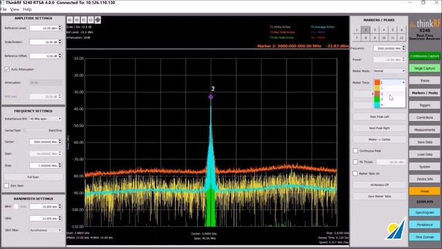The width and height of the screenshot is (442, 249).
Task: Click the orange Preset button
Action: (425, 191)
